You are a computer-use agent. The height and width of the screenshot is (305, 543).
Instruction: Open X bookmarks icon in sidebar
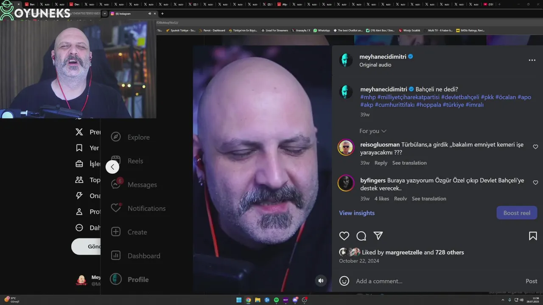(79, 148)
